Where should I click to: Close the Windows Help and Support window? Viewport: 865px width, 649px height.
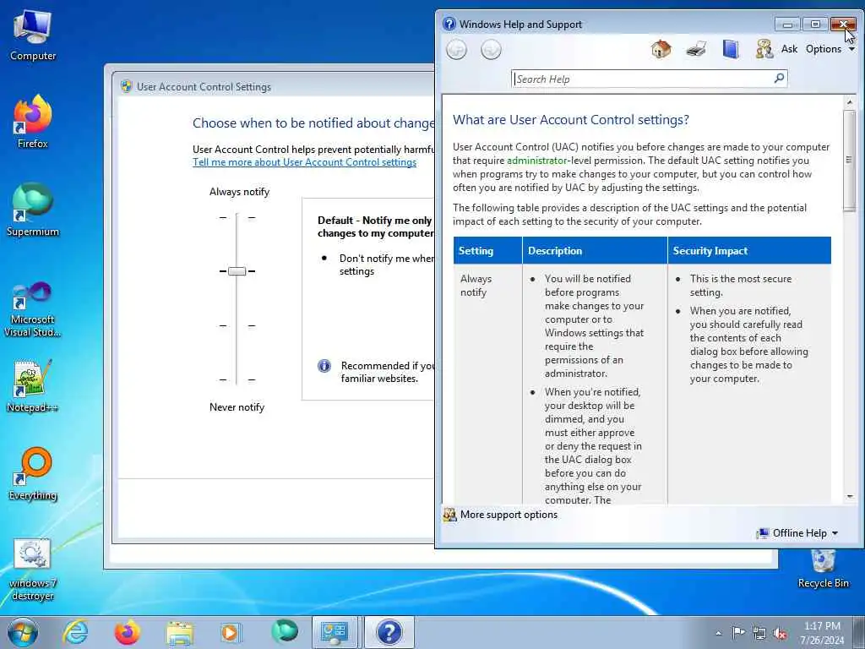tap(843, 24)
